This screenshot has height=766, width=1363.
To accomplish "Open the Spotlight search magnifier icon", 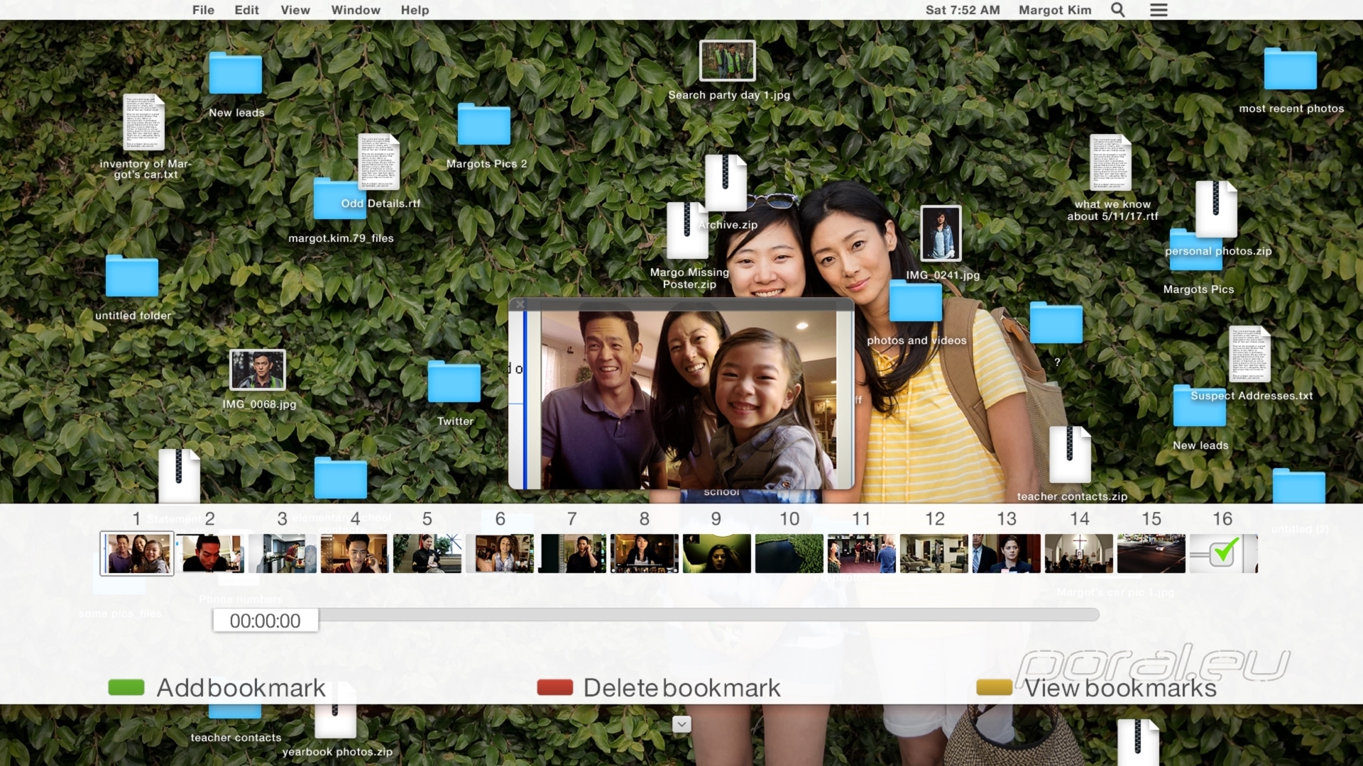I will coord(1118,10).
